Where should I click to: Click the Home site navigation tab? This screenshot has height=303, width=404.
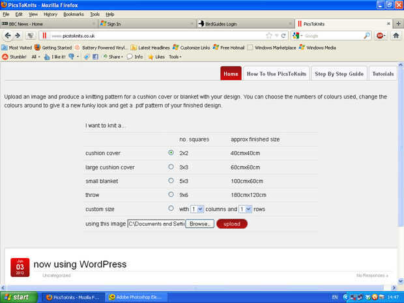(x=231, y=74)
